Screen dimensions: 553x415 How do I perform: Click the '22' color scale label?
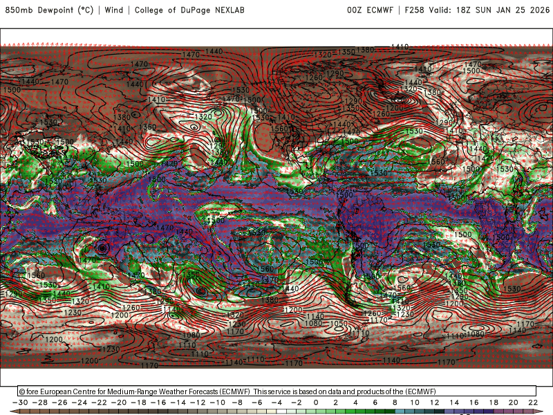[x=533, y=403]
